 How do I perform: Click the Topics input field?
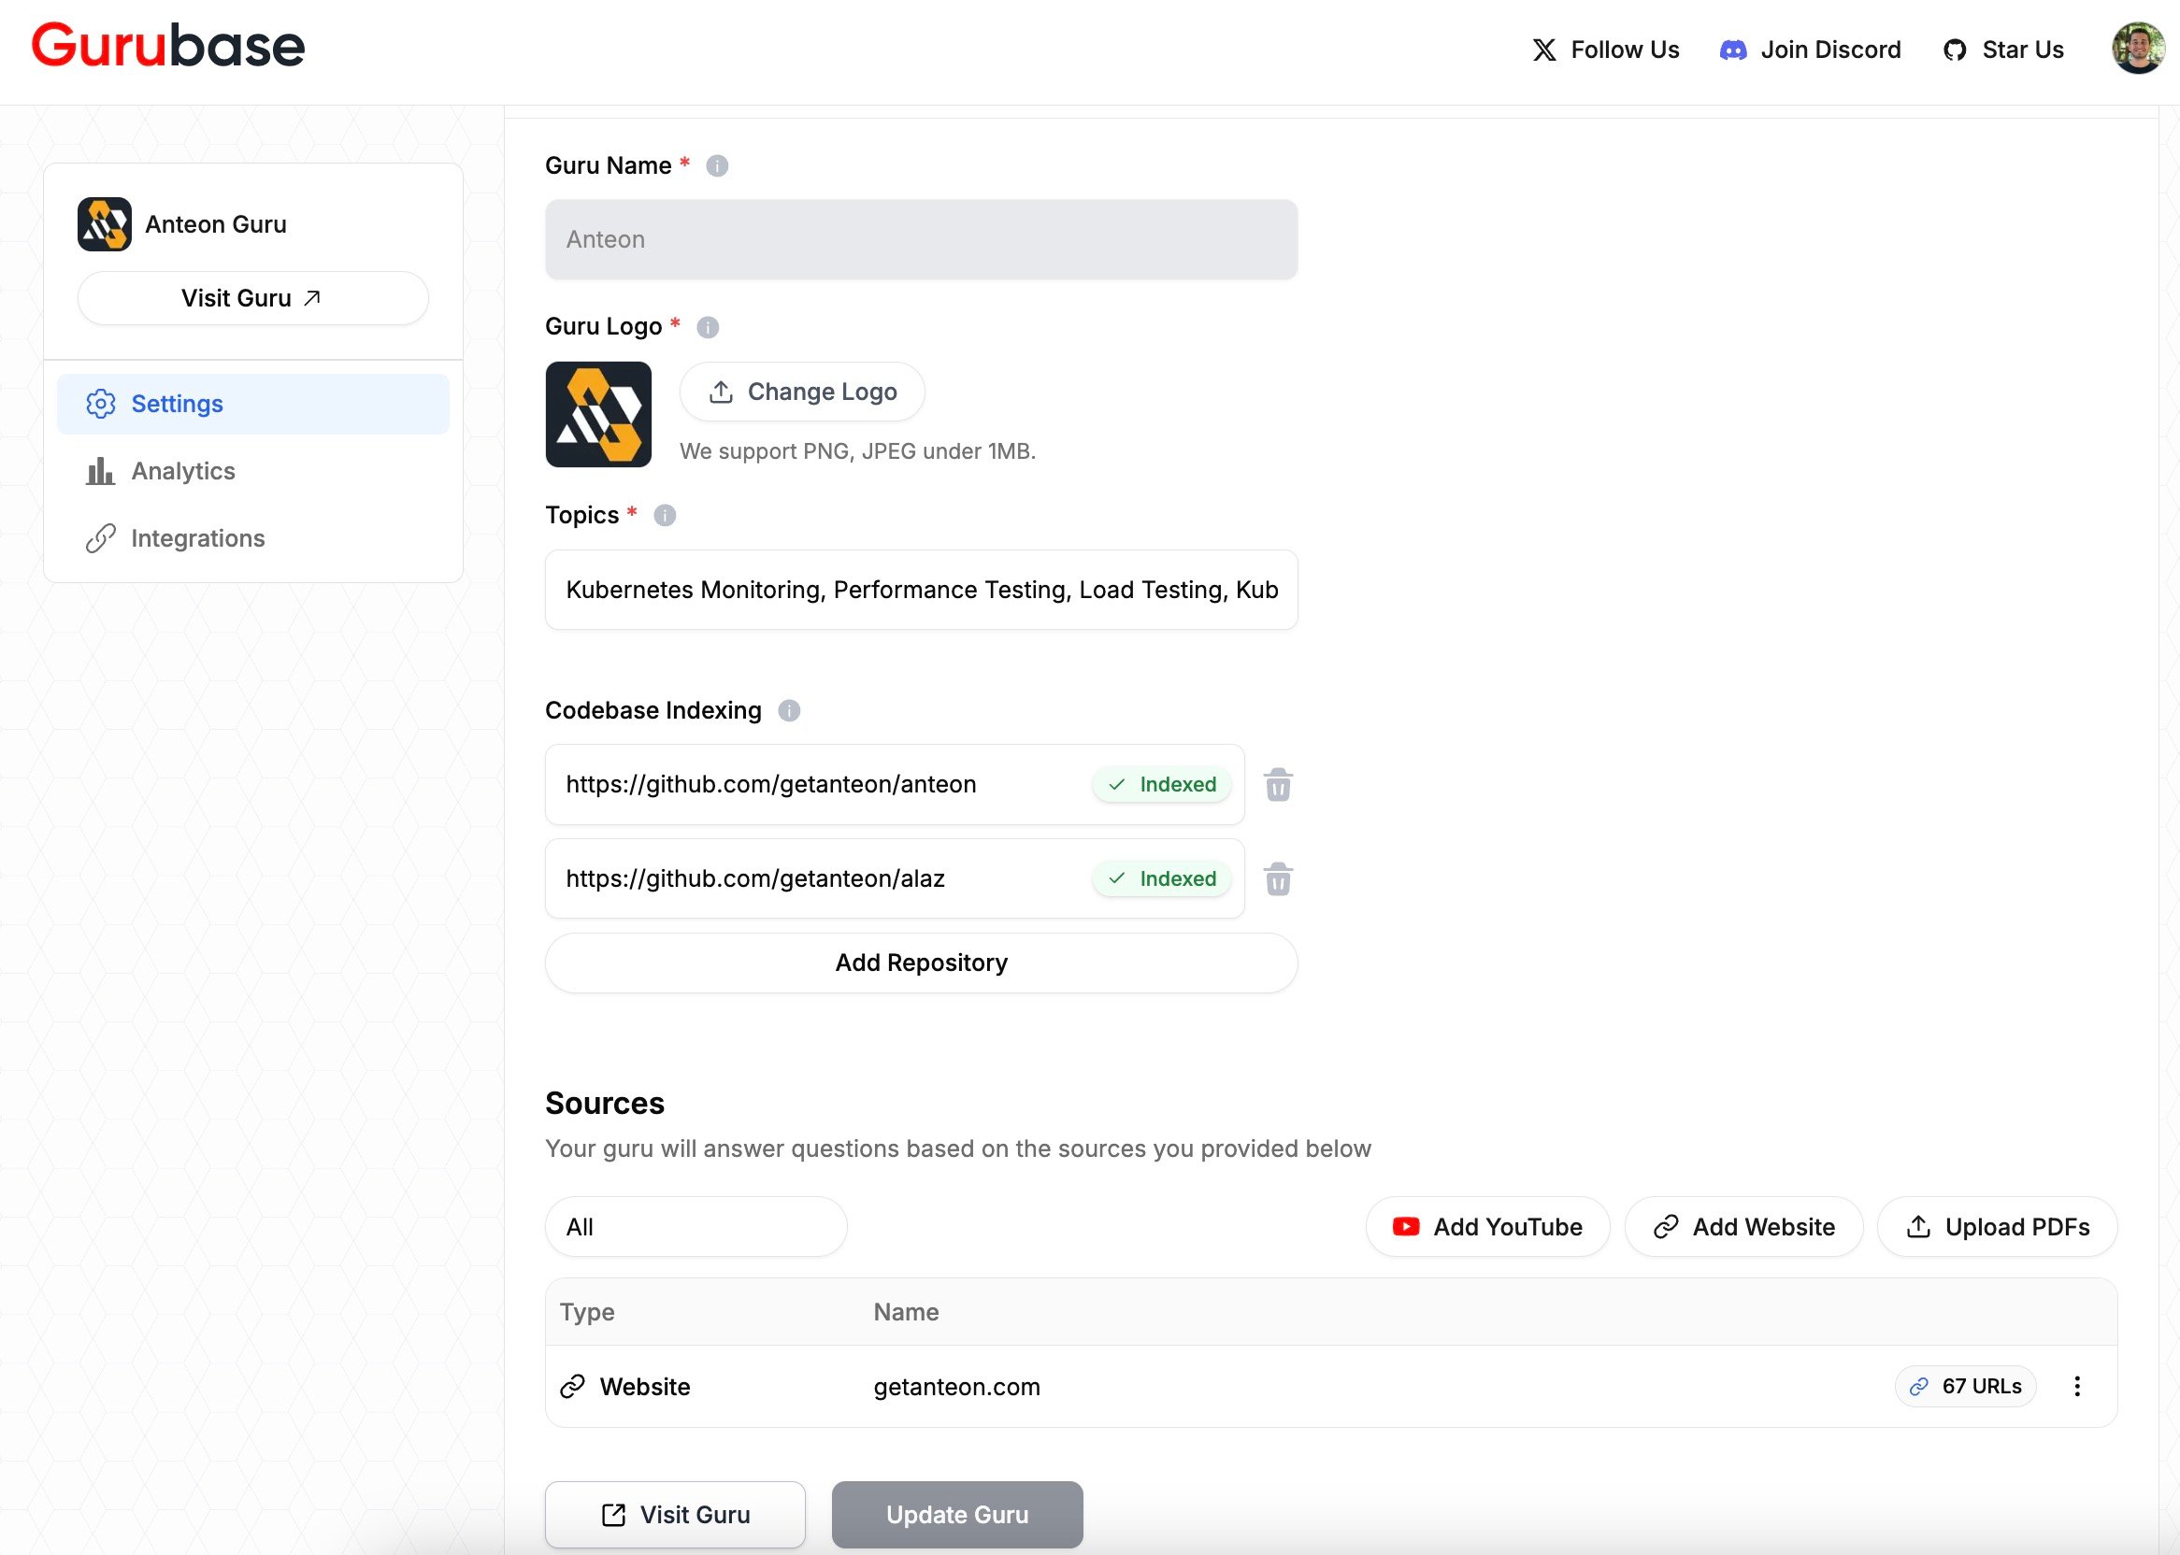[921, 590]
